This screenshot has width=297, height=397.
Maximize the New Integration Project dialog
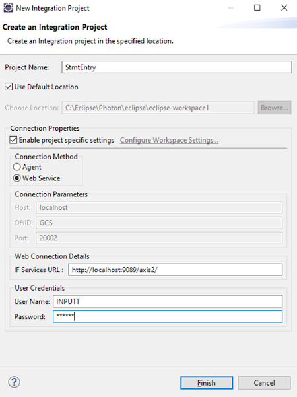coord(257,7)
